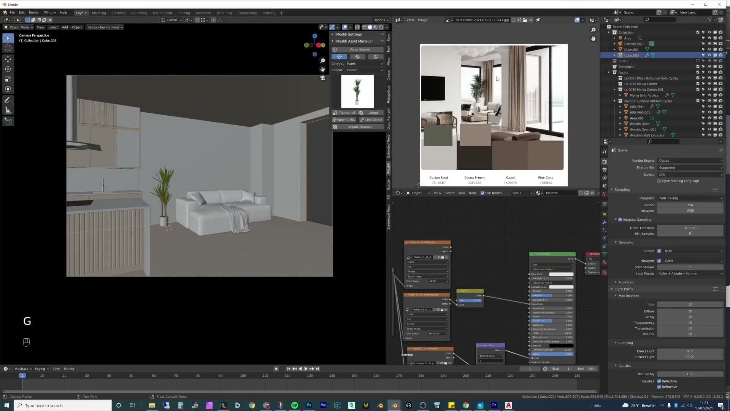Click the 3D viewport pan hand icon

tap(322, 69)
